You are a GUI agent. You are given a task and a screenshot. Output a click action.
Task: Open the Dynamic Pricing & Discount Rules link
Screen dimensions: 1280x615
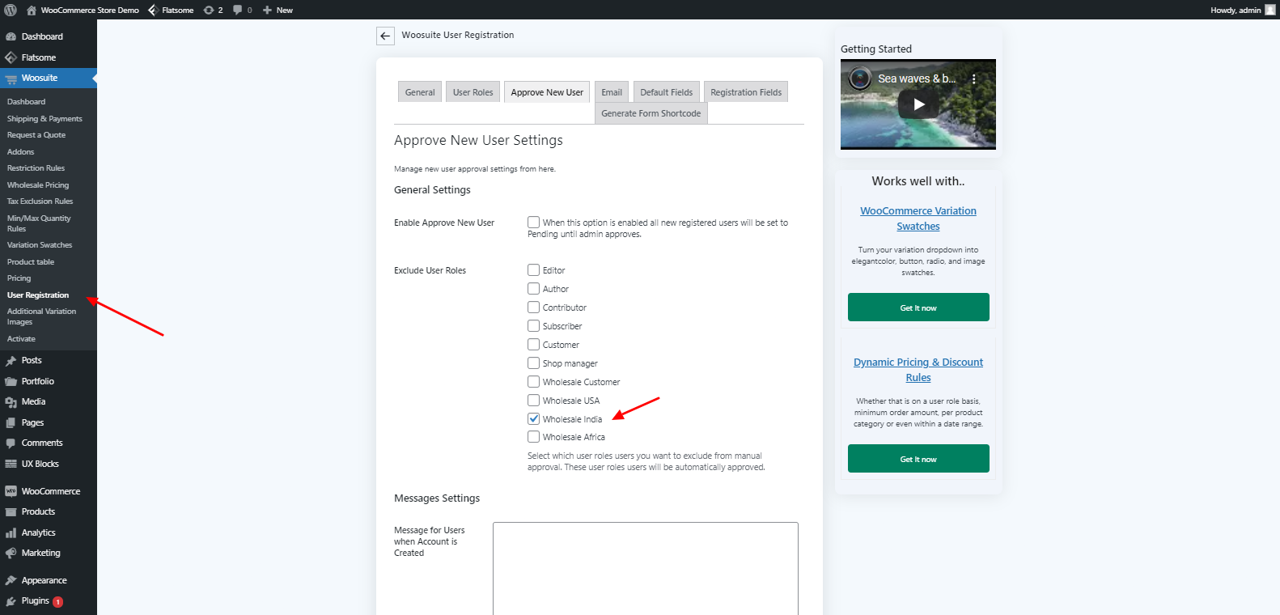(x=918, y=370)
